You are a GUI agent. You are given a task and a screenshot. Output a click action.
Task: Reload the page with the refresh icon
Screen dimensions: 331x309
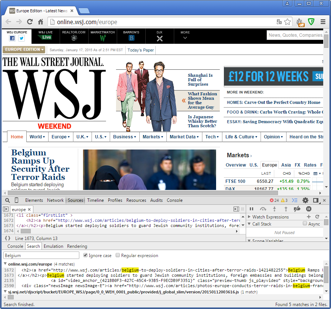point(30,22)
